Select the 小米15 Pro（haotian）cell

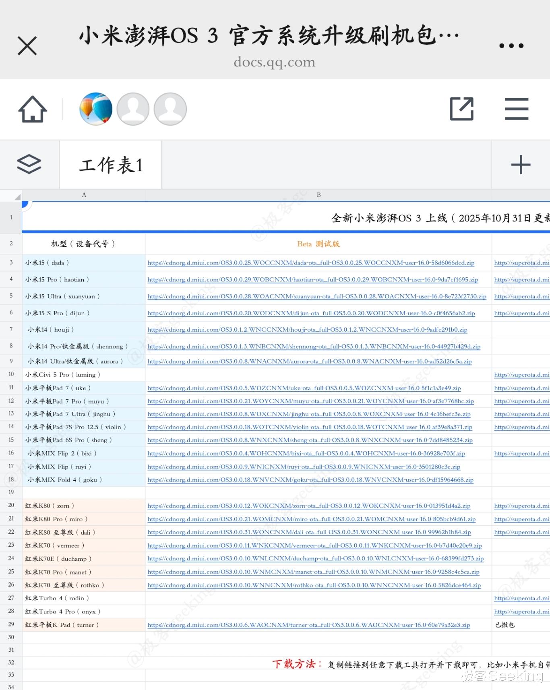tap(84, 280)
